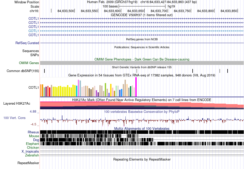Open Publications: Sequences in Scientific Articles title
The image size is (244, 169).
[142, 47]
